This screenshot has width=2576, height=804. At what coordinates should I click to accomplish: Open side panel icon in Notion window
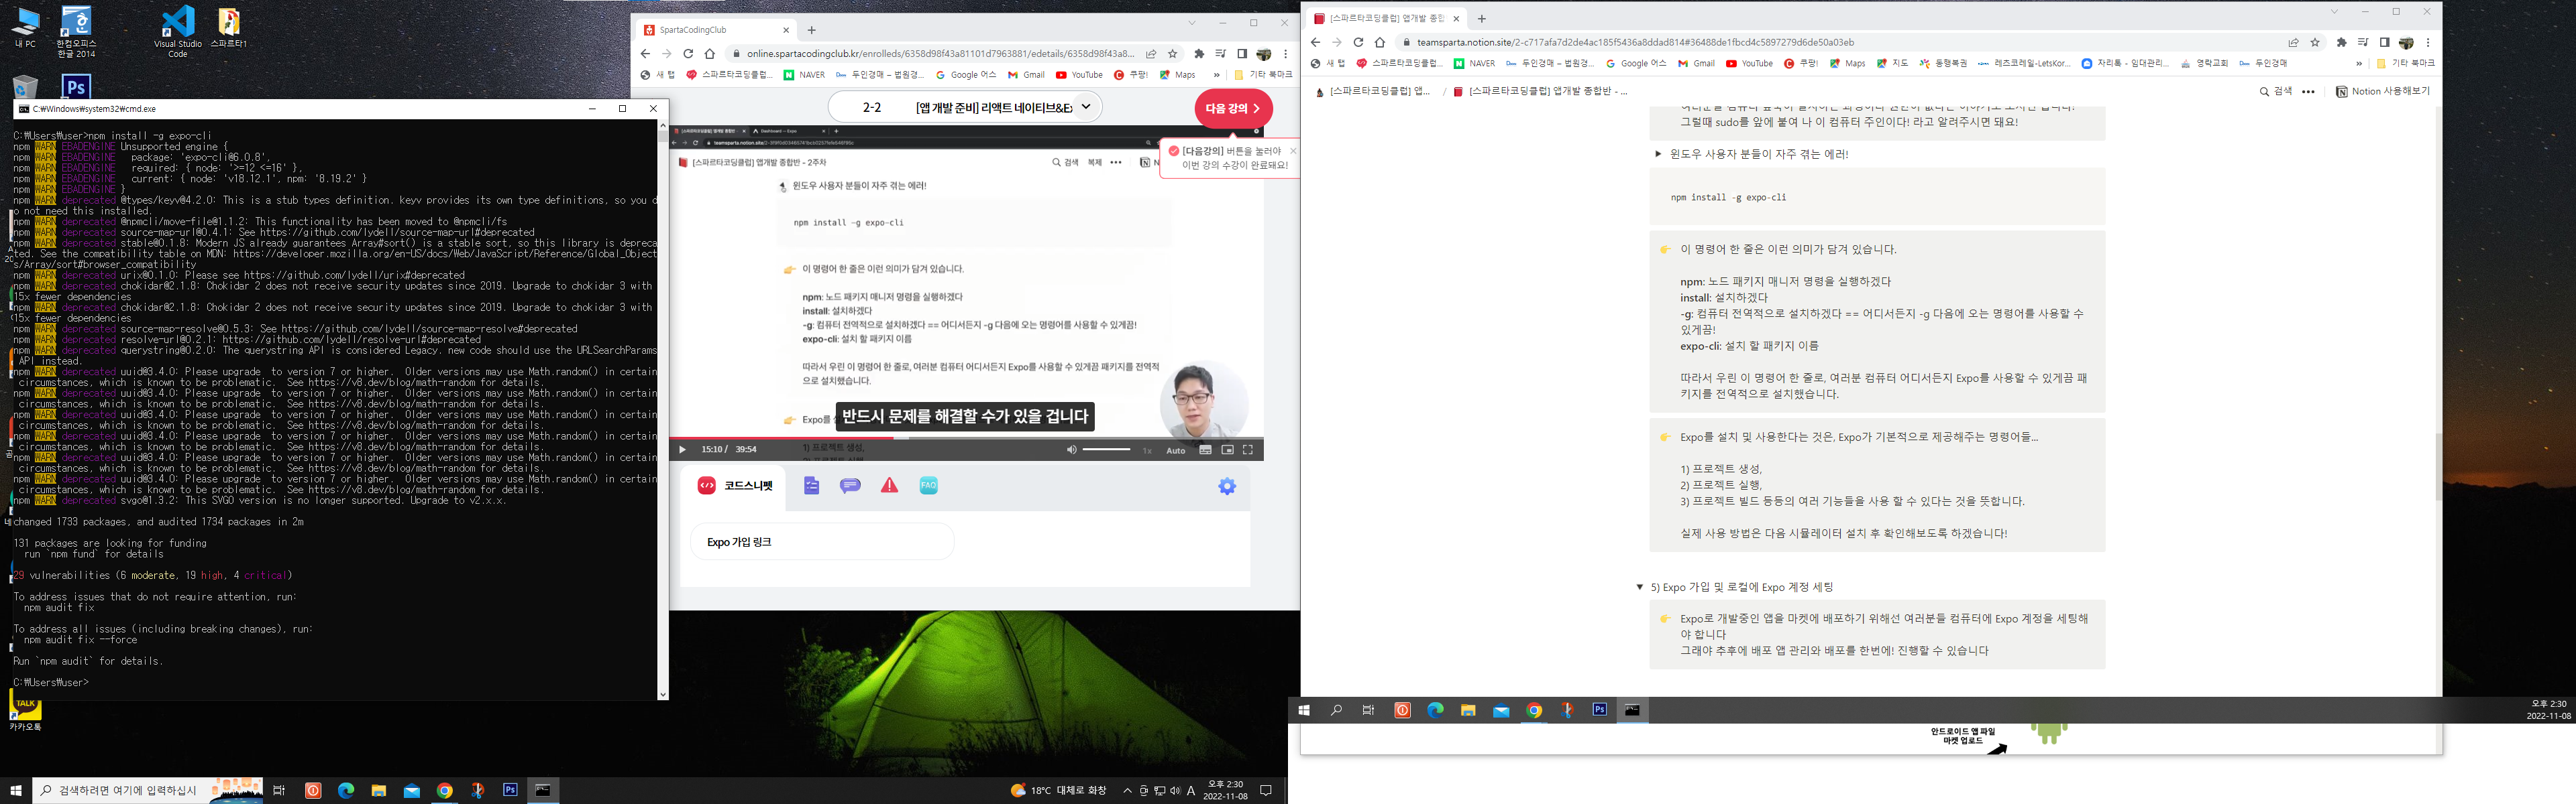(2384, 42)
